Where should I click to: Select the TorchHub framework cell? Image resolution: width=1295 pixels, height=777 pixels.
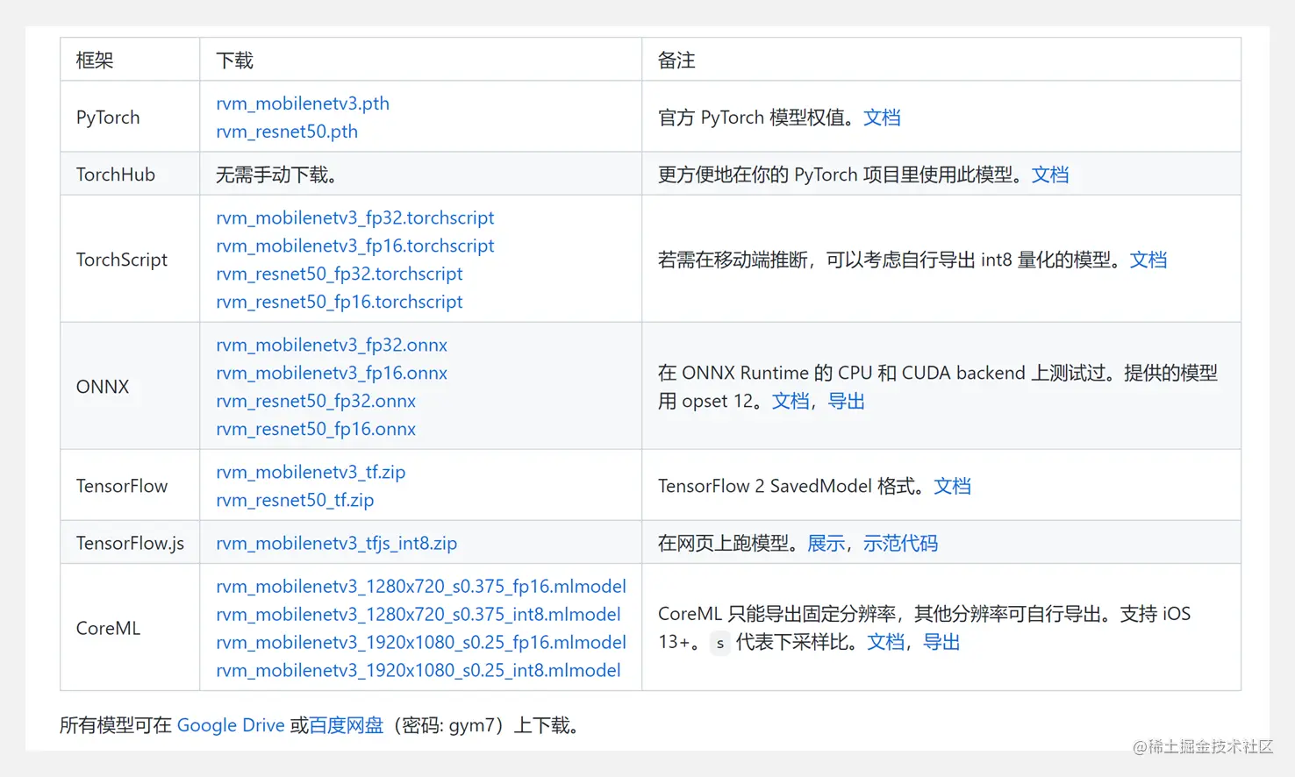click(x=130, y=174)
